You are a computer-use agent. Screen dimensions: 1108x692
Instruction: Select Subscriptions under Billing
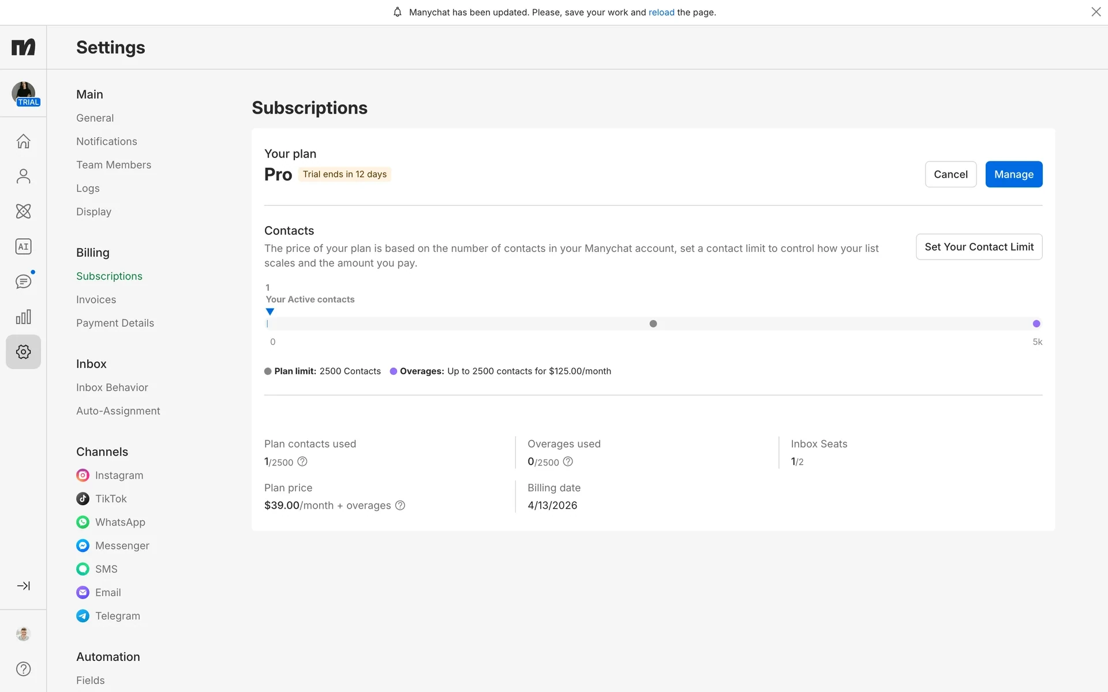[109, 276]
